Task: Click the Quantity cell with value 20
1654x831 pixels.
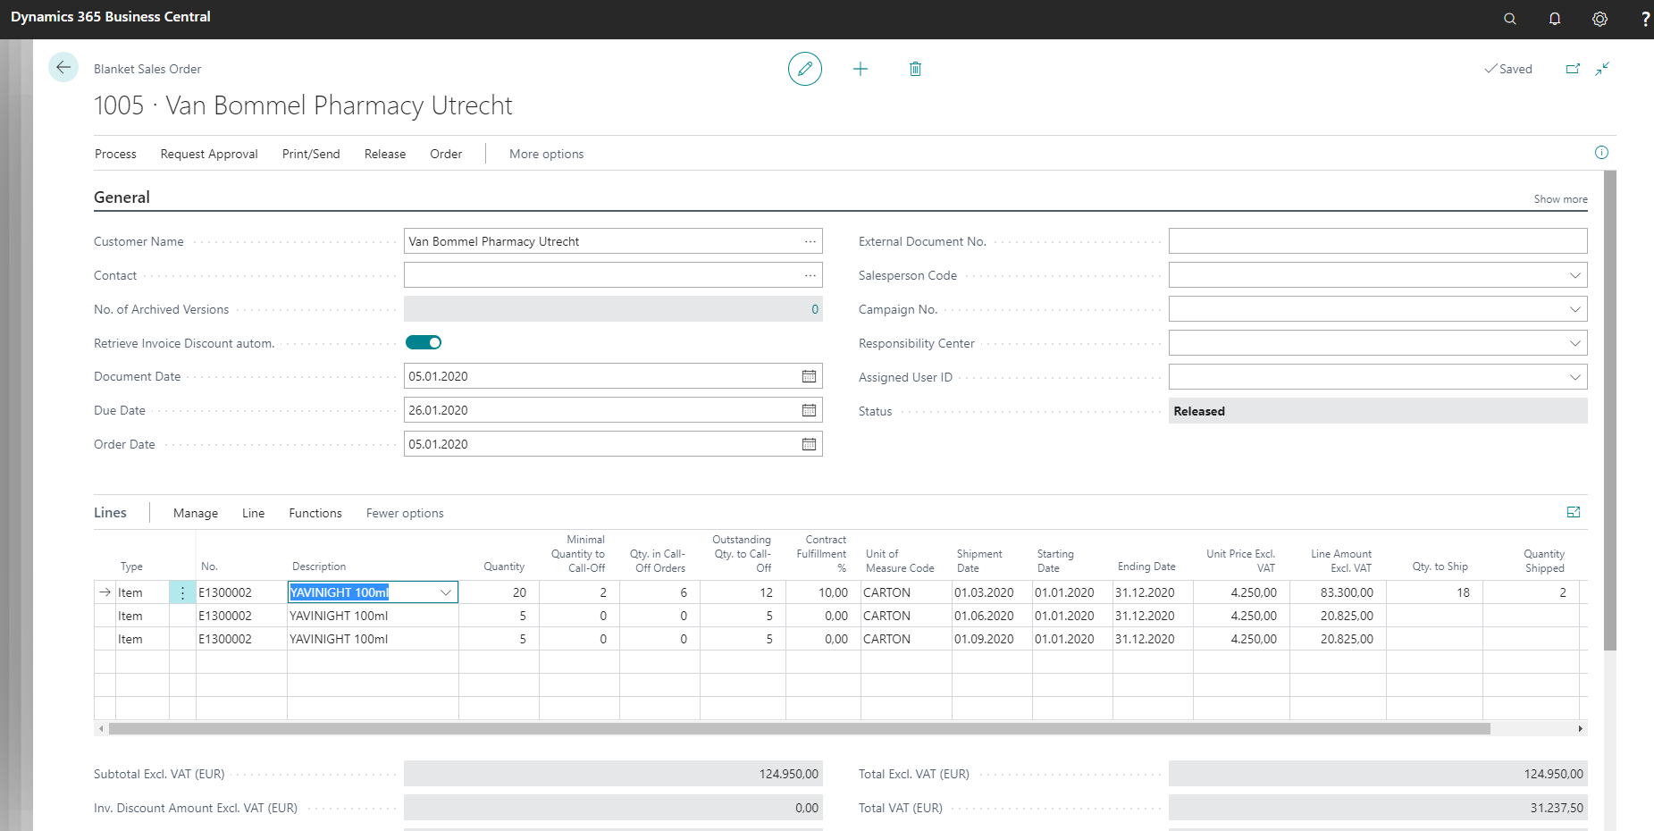Action: click(x=499, y=592)
